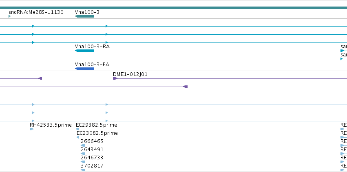The height and width of the screenshot is (172, 347).
Task: Click the arrow glyph under 2666465
Action: tap(83, 145)
